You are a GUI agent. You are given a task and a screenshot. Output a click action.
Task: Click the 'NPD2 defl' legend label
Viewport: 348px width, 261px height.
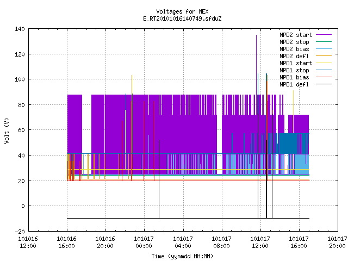pos(294,56)
